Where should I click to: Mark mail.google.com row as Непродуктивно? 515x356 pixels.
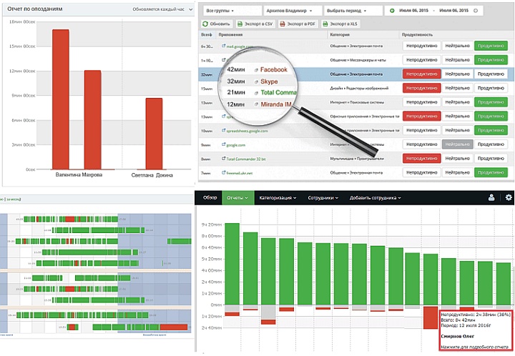[x=421, y=46]
